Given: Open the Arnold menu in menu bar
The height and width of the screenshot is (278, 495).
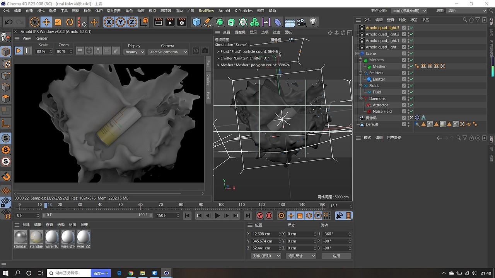Looking at the screenshot, I should pos(224,11).
